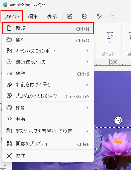Open the 表示 menu
This screenshot has height=170, width=131.
(x=52, y=16)
